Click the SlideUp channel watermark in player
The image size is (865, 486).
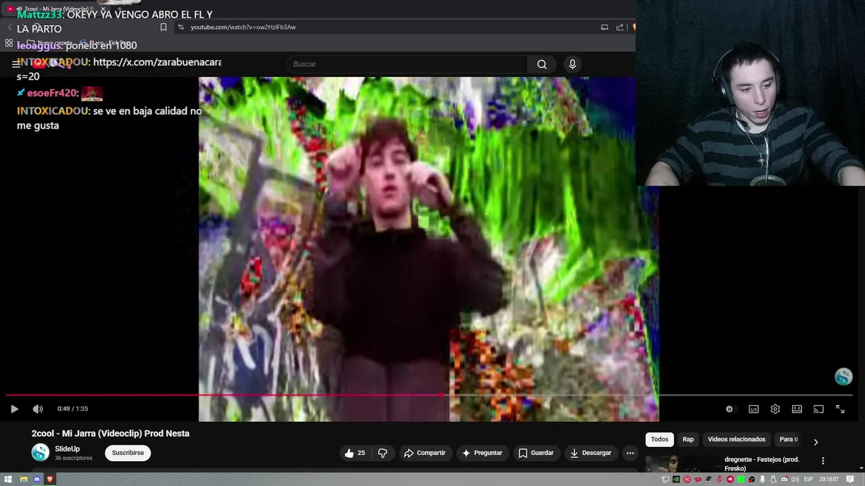point(843,377)
